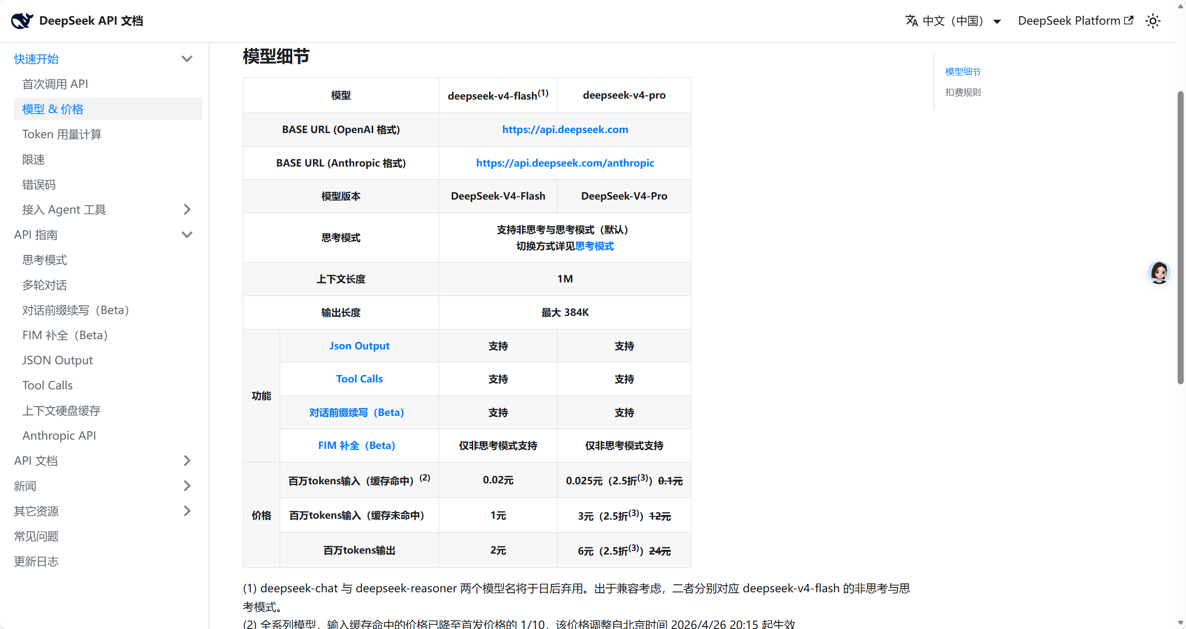Click the BASE URL (OpenAI 格式) label

[x=341, y=129]
